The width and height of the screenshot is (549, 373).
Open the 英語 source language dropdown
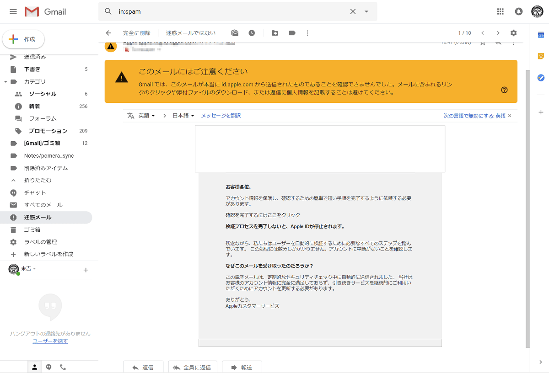(147, 116)
